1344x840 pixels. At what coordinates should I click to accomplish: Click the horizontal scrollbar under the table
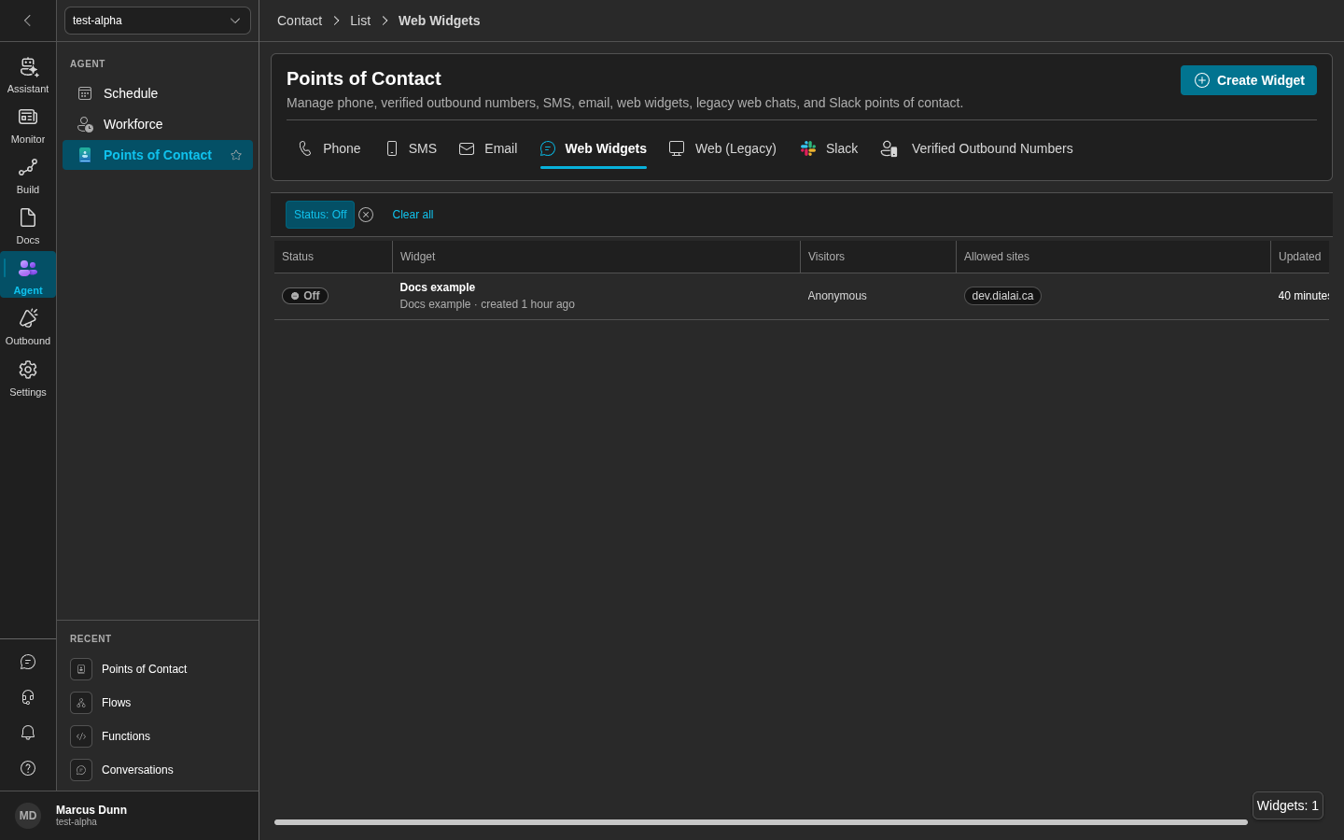click(761, 822)
